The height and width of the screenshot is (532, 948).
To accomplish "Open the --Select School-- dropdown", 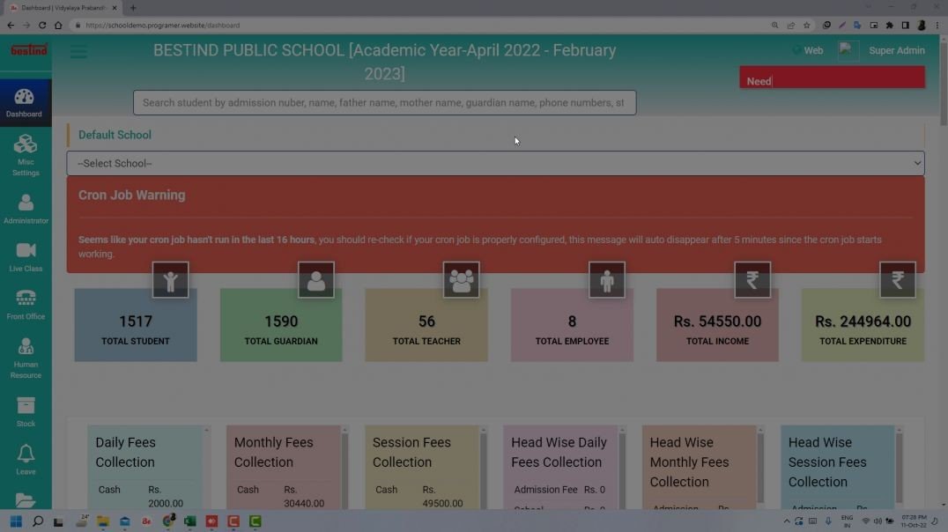I will coord(495,163).
